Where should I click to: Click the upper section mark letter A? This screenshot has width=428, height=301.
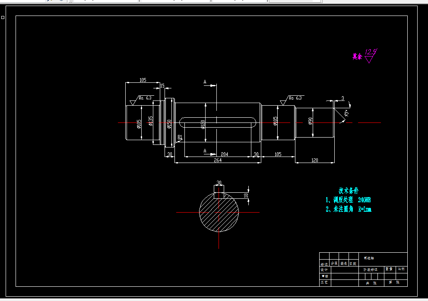click(205, 82)
